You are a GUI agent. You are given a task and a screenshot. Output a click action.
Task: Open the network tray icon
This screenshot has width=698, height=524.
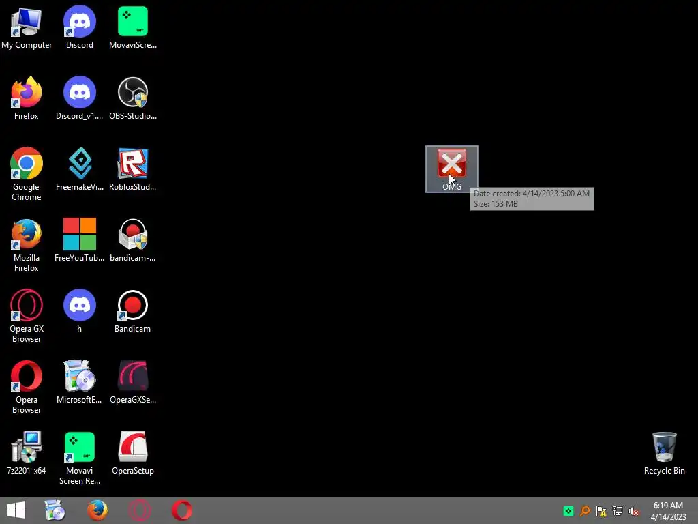coord(618,511)
